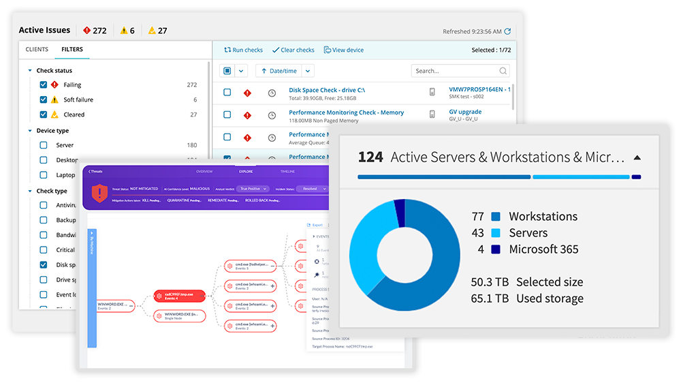Click the Clear checks checkmark icon
This screenshot has width=681, height=383.
(275, 50)
